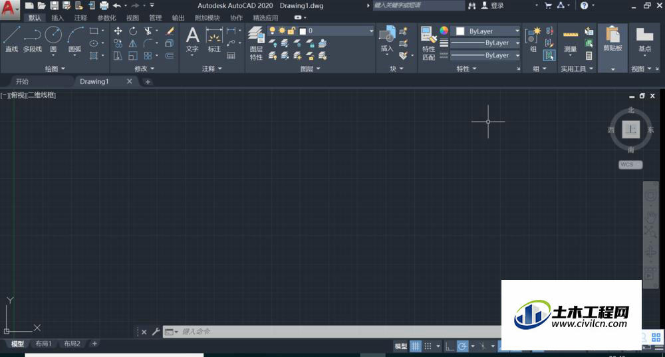Toggle layer on/off lightbulb icon
Screen dimensions: 665x357
272,31
